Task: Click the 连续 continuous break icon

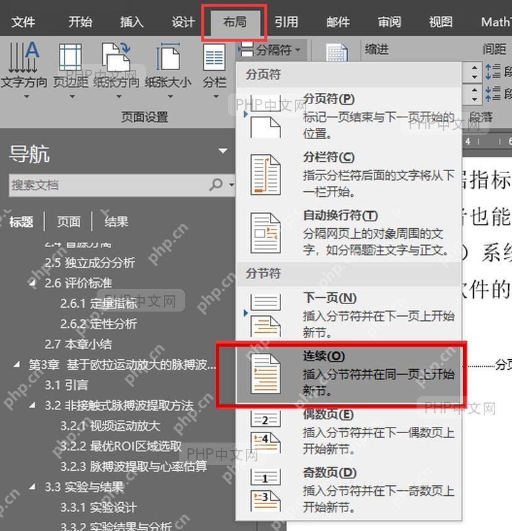Action: (265, 374)
